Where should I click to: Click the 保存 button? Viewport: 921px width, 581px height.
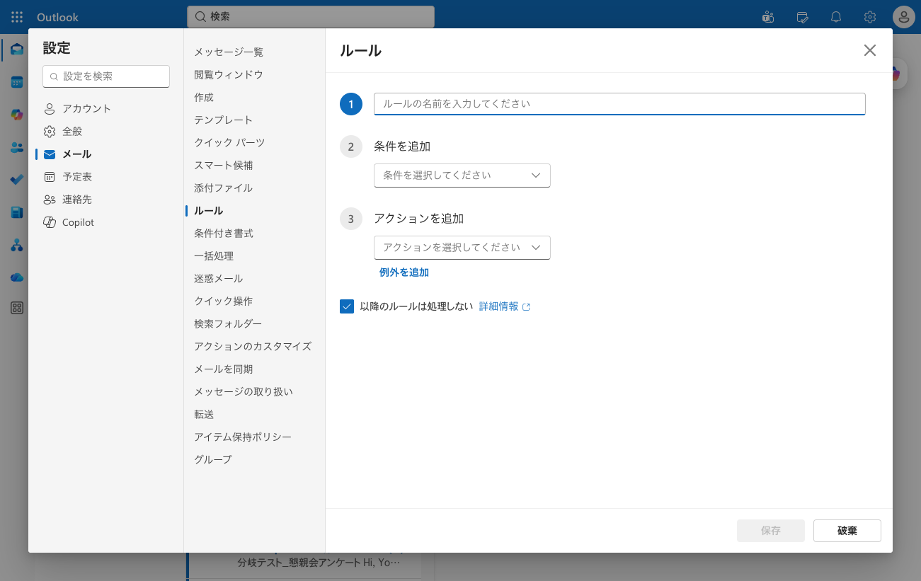pos(771,531)
